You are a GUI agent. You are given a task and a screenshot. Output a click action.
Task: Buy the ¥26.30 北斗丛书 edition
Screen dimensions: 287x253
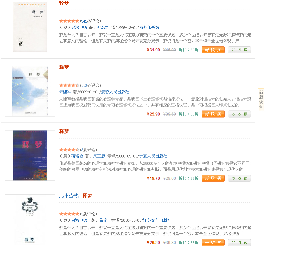(213, 243)
